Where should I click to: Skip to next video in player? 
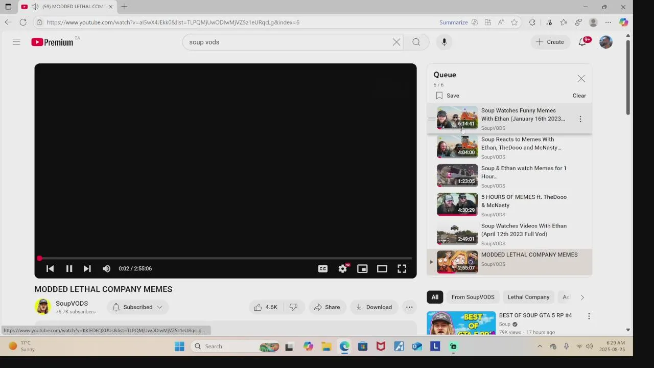pos(87,268)
